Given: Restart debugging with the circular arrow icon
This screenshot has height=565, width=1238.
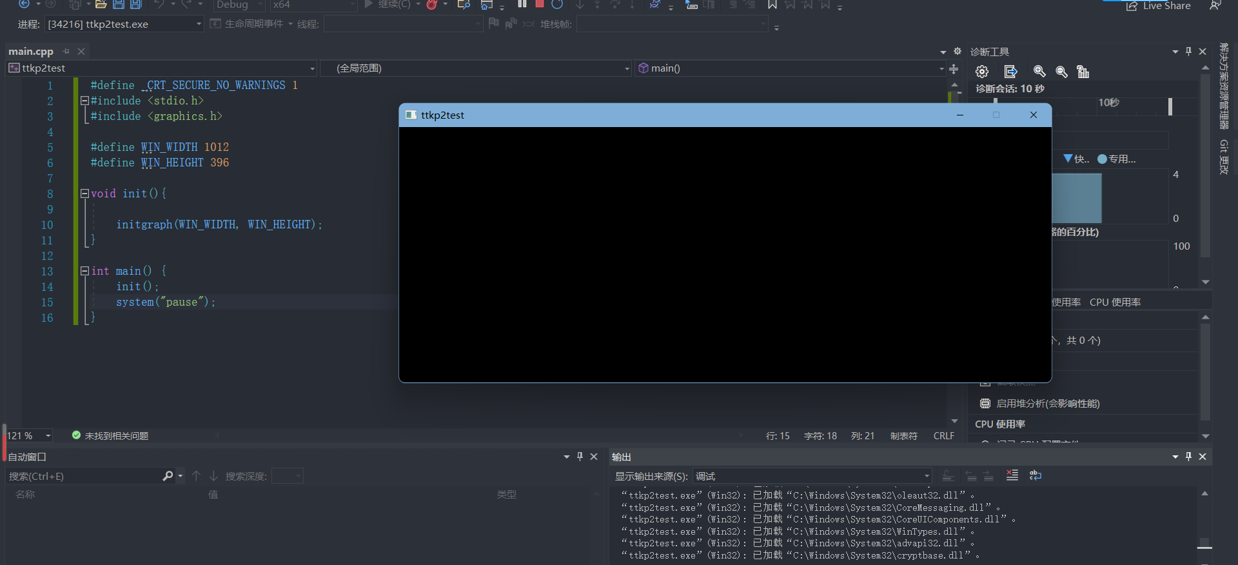Looking at the screenshot, I should coord(557,4).
